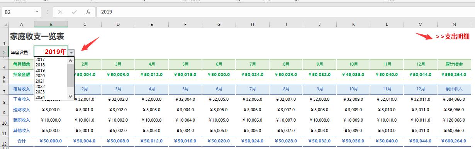
Task: Select column G header
Action: click(x=219, y=24)
